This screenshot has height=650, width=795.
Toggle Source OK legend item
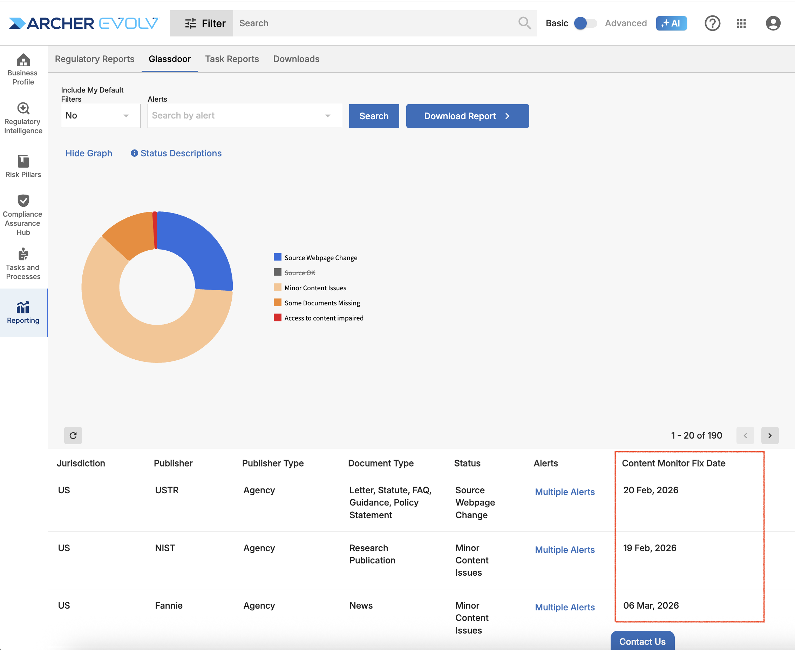pyautogui.click(x=299, y=272)
